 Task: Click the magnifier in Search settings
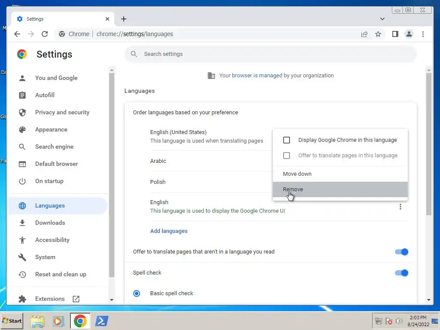134,54
